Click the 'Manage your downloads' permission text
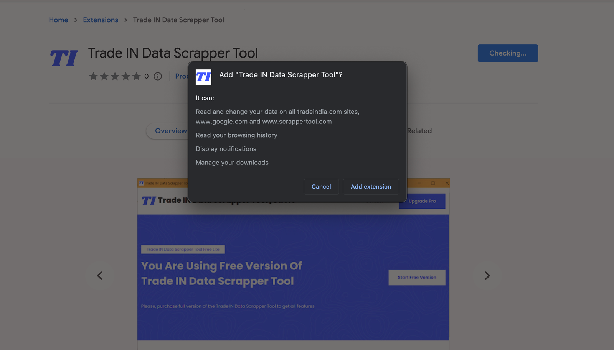This screenshot has height=350, width=614. 232,163
